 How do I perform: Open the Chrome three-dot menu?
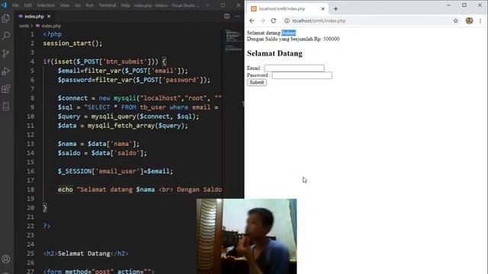point(480,21)
